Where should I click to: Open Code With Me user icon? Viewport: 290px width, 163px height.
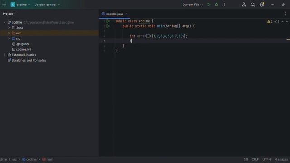point(244,5)
